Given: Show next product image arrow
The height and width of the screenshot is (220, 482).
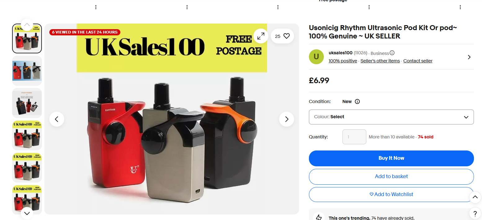Looking at the screenshot, I should [287, 119].
